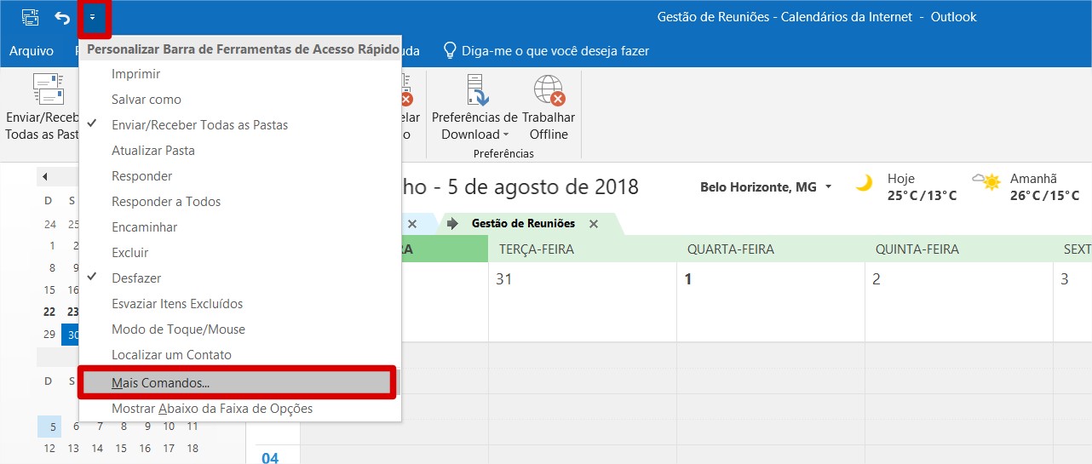Pick date 29 in the mini calendar

[49, 334]
